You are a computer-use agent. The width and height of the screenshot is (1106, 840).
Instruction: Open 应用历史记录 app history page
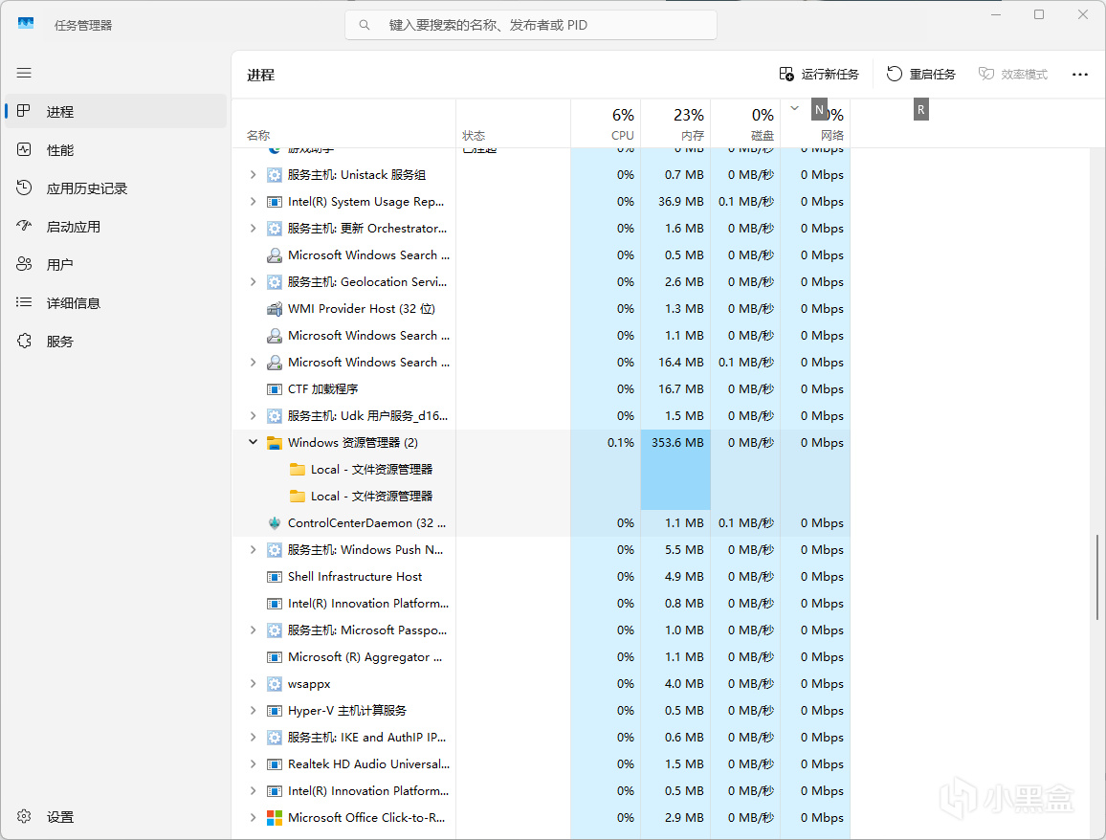(x=86, y=188)
